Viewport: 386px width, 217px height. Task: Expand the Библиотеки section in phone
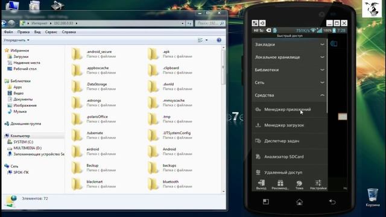click(289, 70)
